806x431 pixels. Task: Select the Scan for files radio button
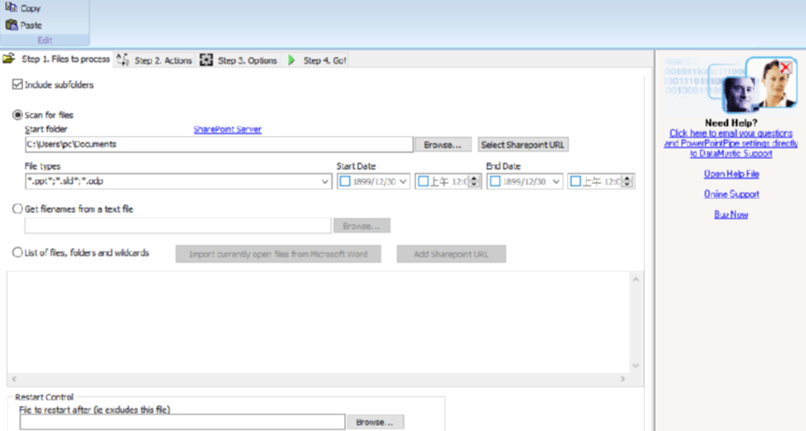pos(17,114)
